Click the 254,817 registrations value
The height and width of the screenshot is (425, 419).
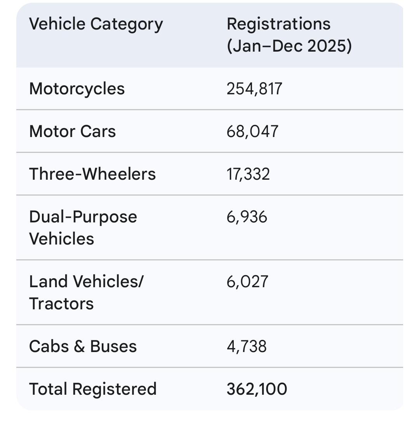pyautogui.click(x=254, y=88)
